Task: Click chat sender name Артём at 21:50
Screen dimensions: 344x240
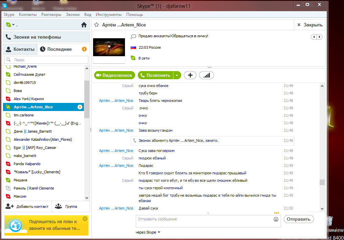Action: pos(116,208)
